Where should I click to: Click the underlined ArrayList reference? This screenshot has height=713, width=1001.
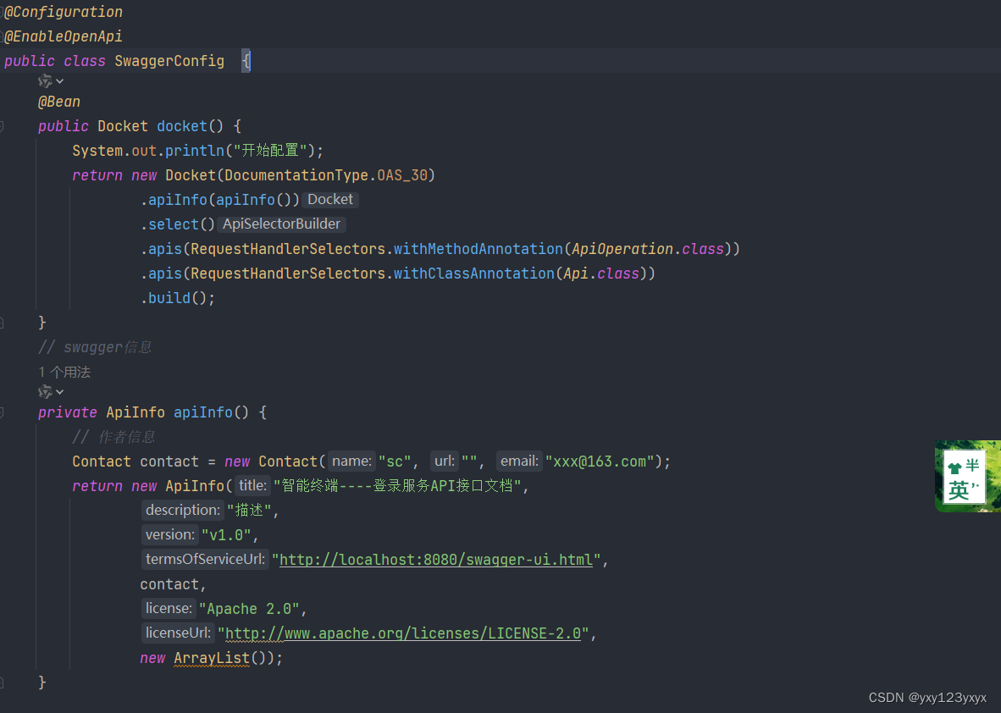[211, 658]
